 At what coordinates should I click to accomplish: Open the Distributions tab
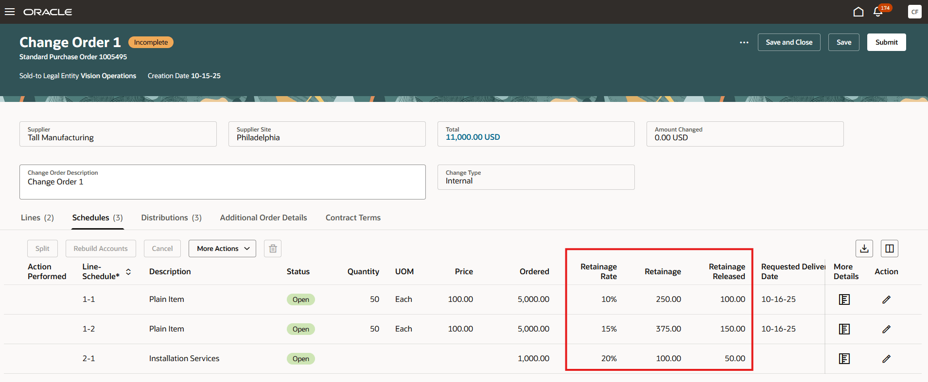[x=172, y=217]
